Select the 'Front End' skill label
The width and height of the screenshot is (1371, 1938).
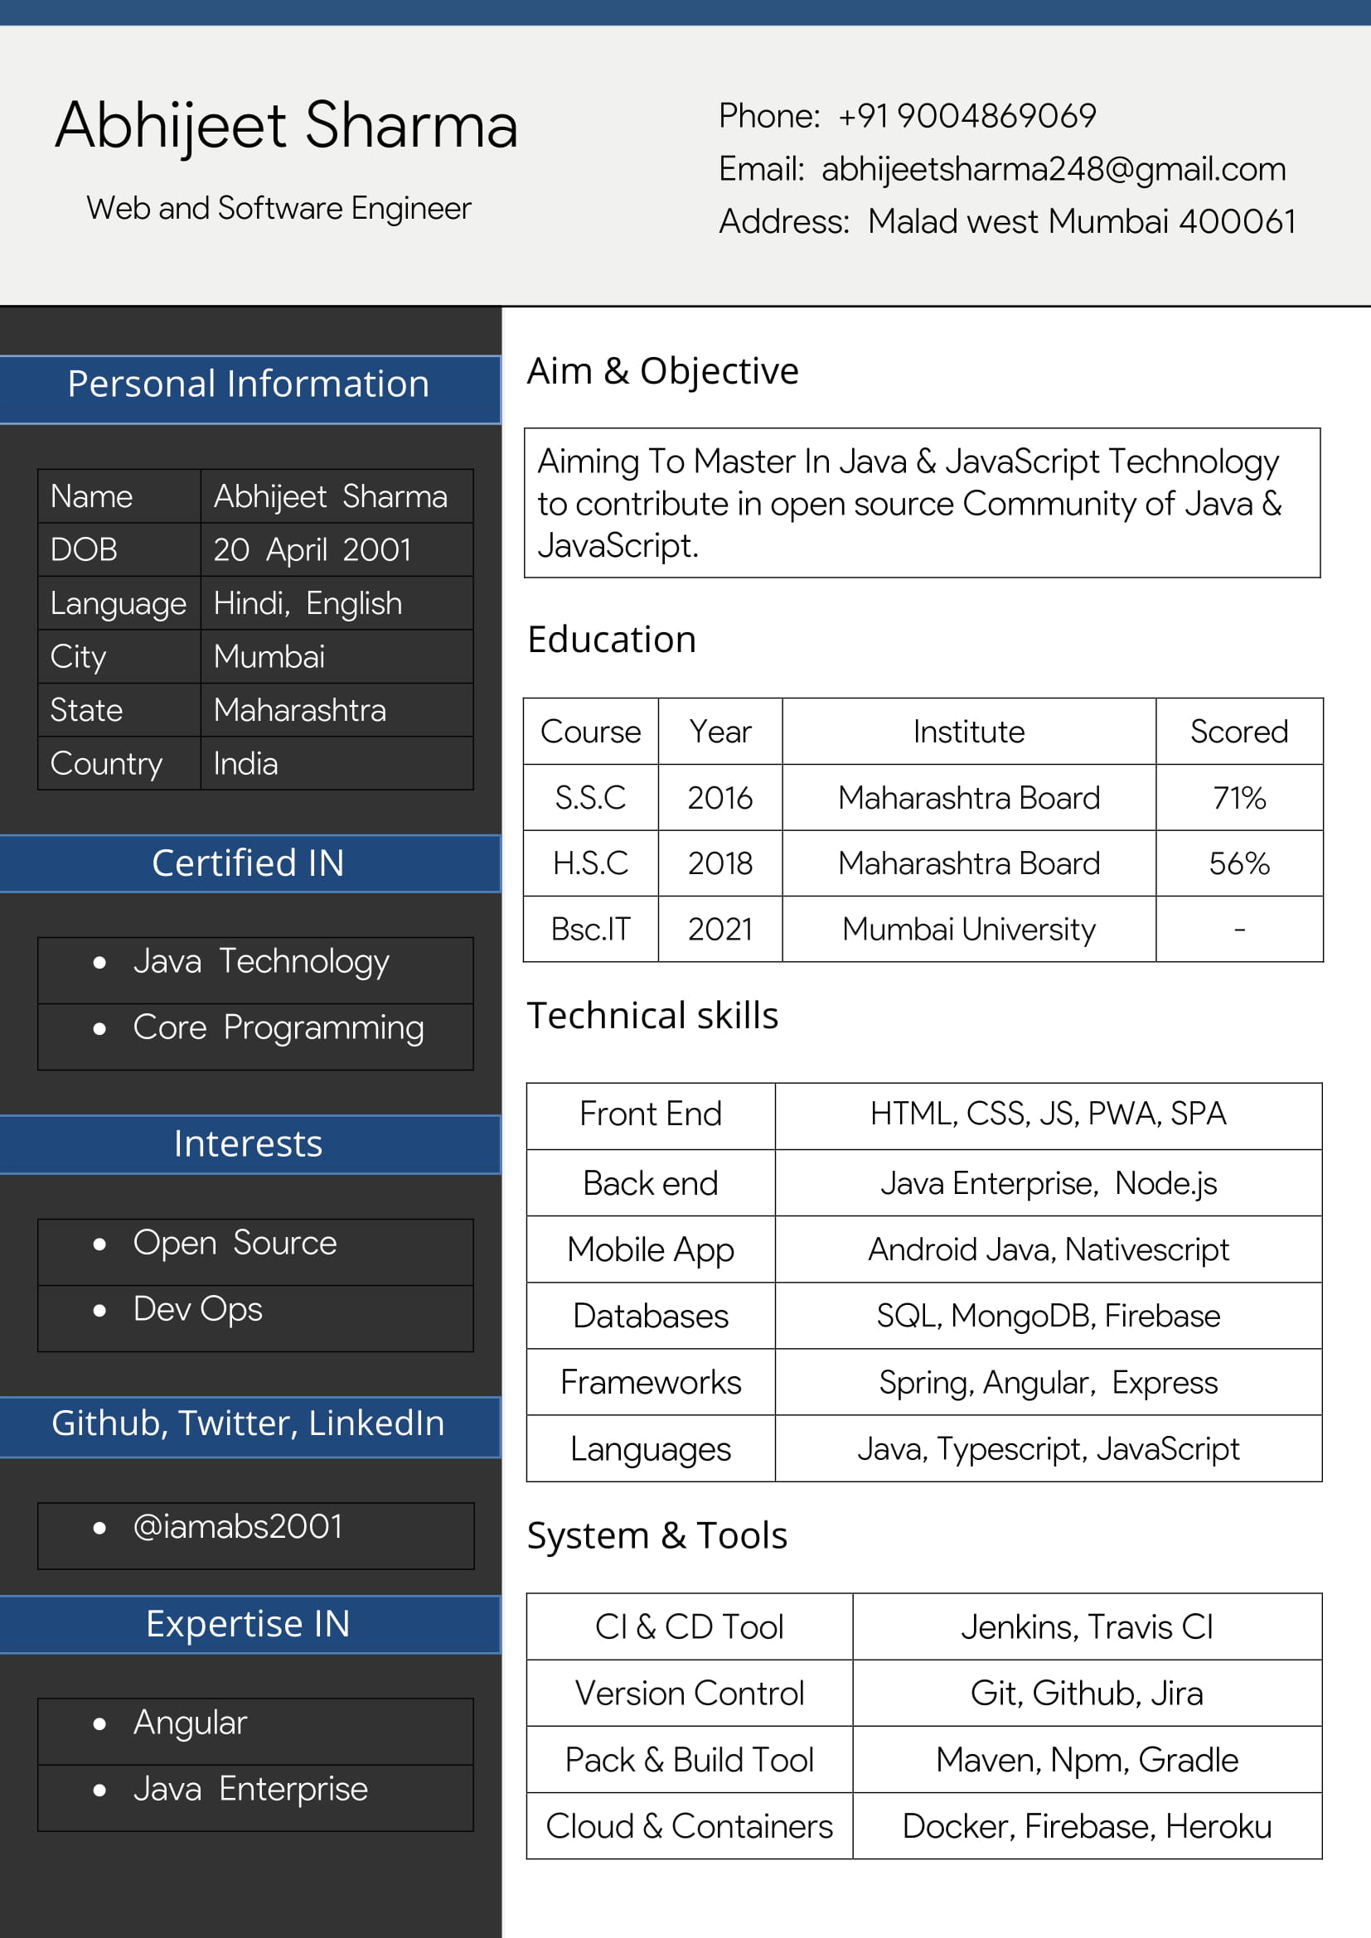[x=650, y=1114]
